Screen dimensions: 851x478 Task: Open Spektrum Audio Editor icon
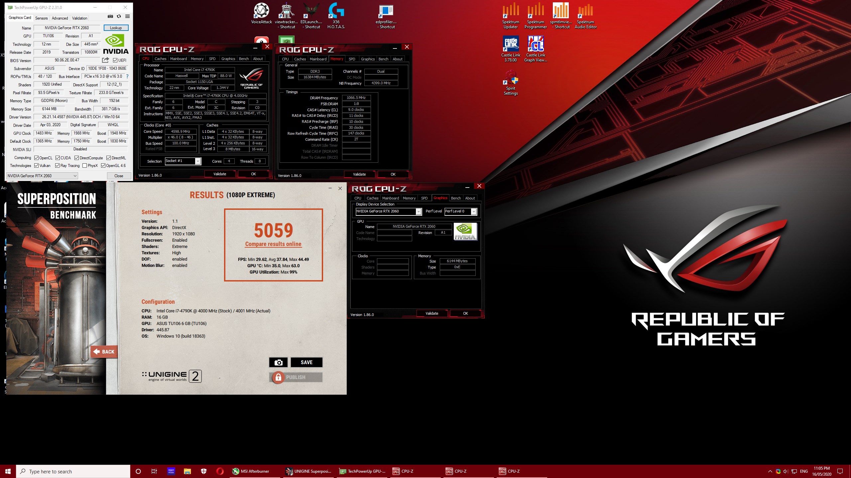[x=586, y=16]
